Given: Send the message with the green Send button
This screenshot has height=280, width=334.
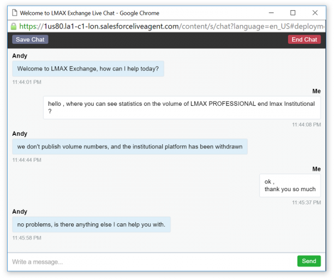Looking at the screenshot, I should (309, 261).
